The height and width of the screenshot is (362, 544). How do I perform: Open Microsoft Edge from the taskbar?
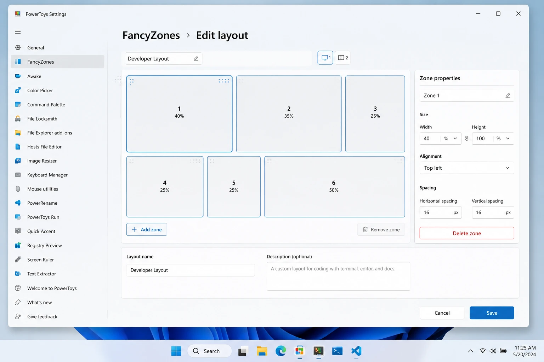[x=281, y=351]
